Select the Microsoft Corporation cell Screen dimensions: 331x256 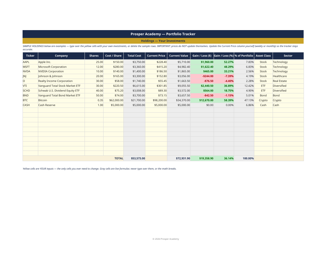[61, 67]
